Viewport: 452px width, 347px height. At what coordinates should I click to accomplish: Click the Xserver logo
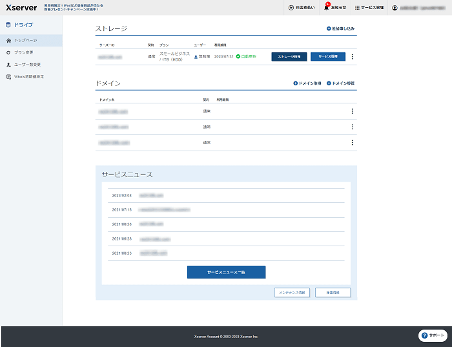pos(20,8)
